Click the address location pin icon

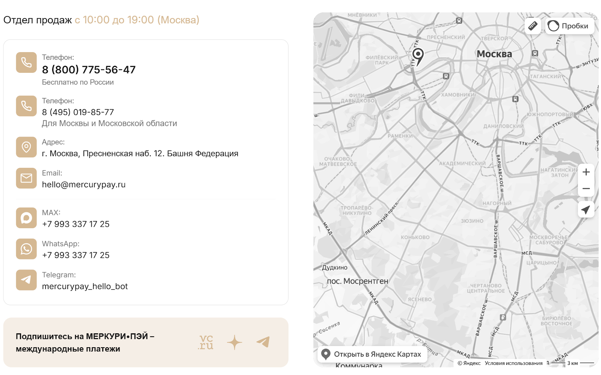[x=26, y=147]
